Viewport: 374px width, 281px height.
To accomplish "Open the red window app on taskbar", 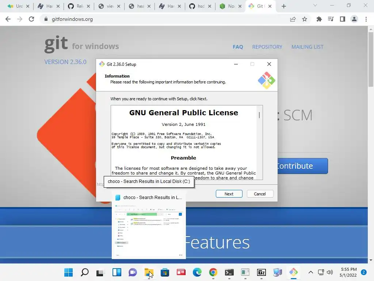I will pyautogui.click(x=181, y=272).
